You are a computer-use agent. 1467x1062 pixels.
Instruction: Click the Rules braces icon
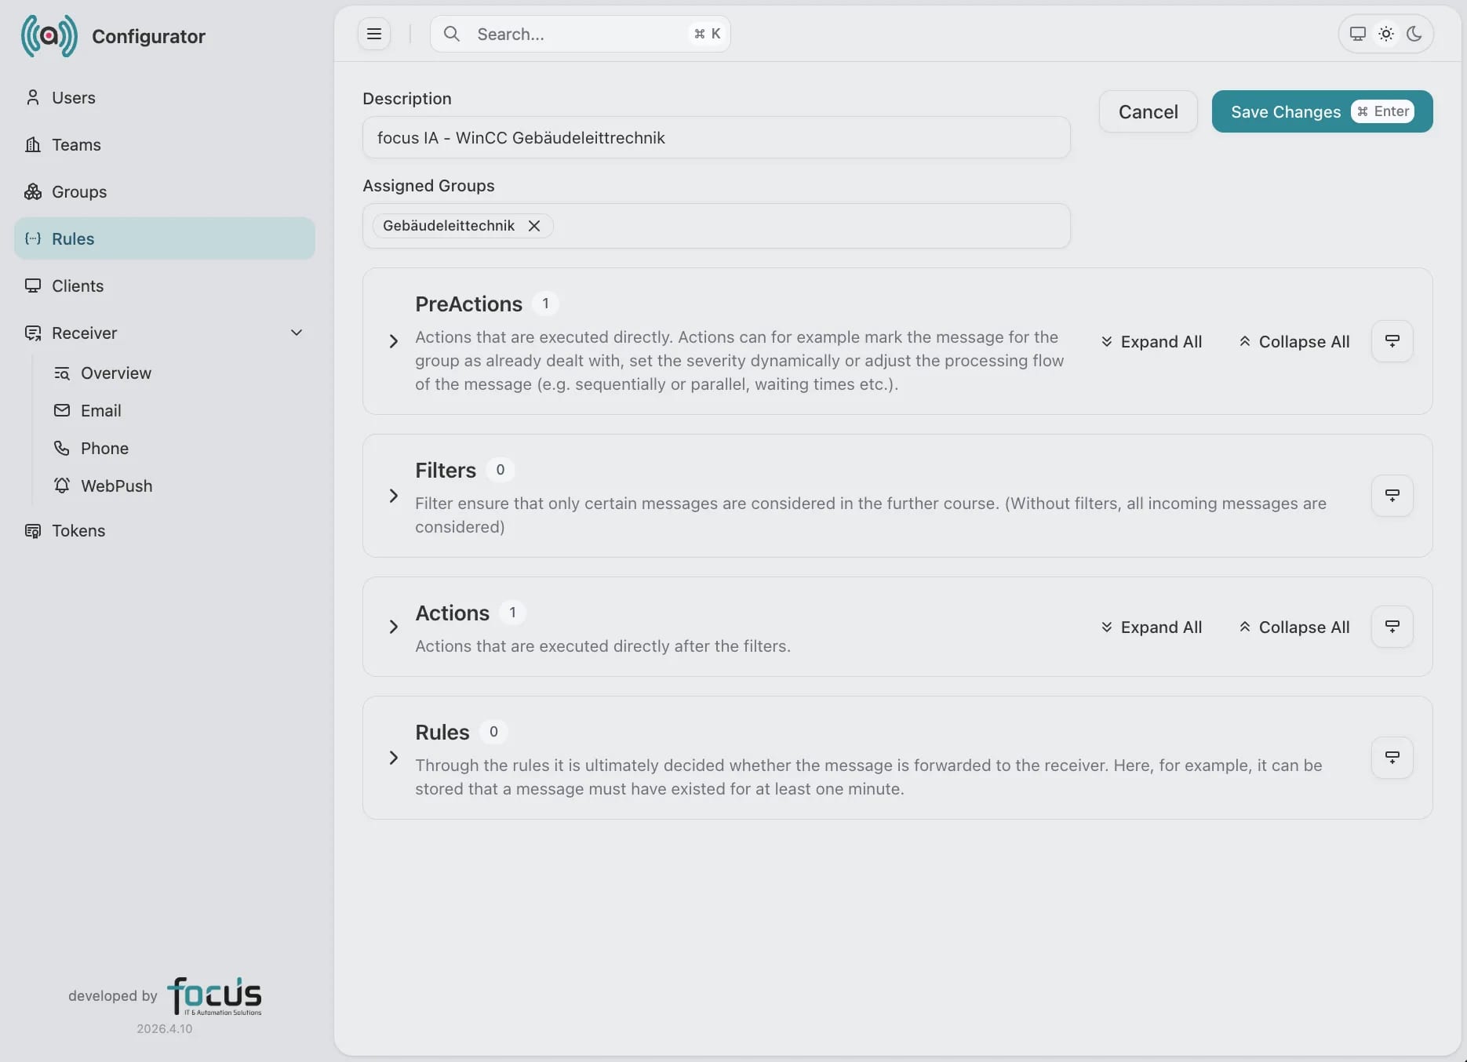pos(33,238)
